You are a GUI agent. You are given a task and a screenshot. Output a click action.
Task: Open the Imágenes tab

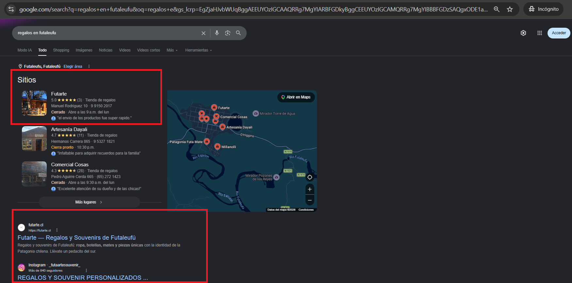pos(84,50)
